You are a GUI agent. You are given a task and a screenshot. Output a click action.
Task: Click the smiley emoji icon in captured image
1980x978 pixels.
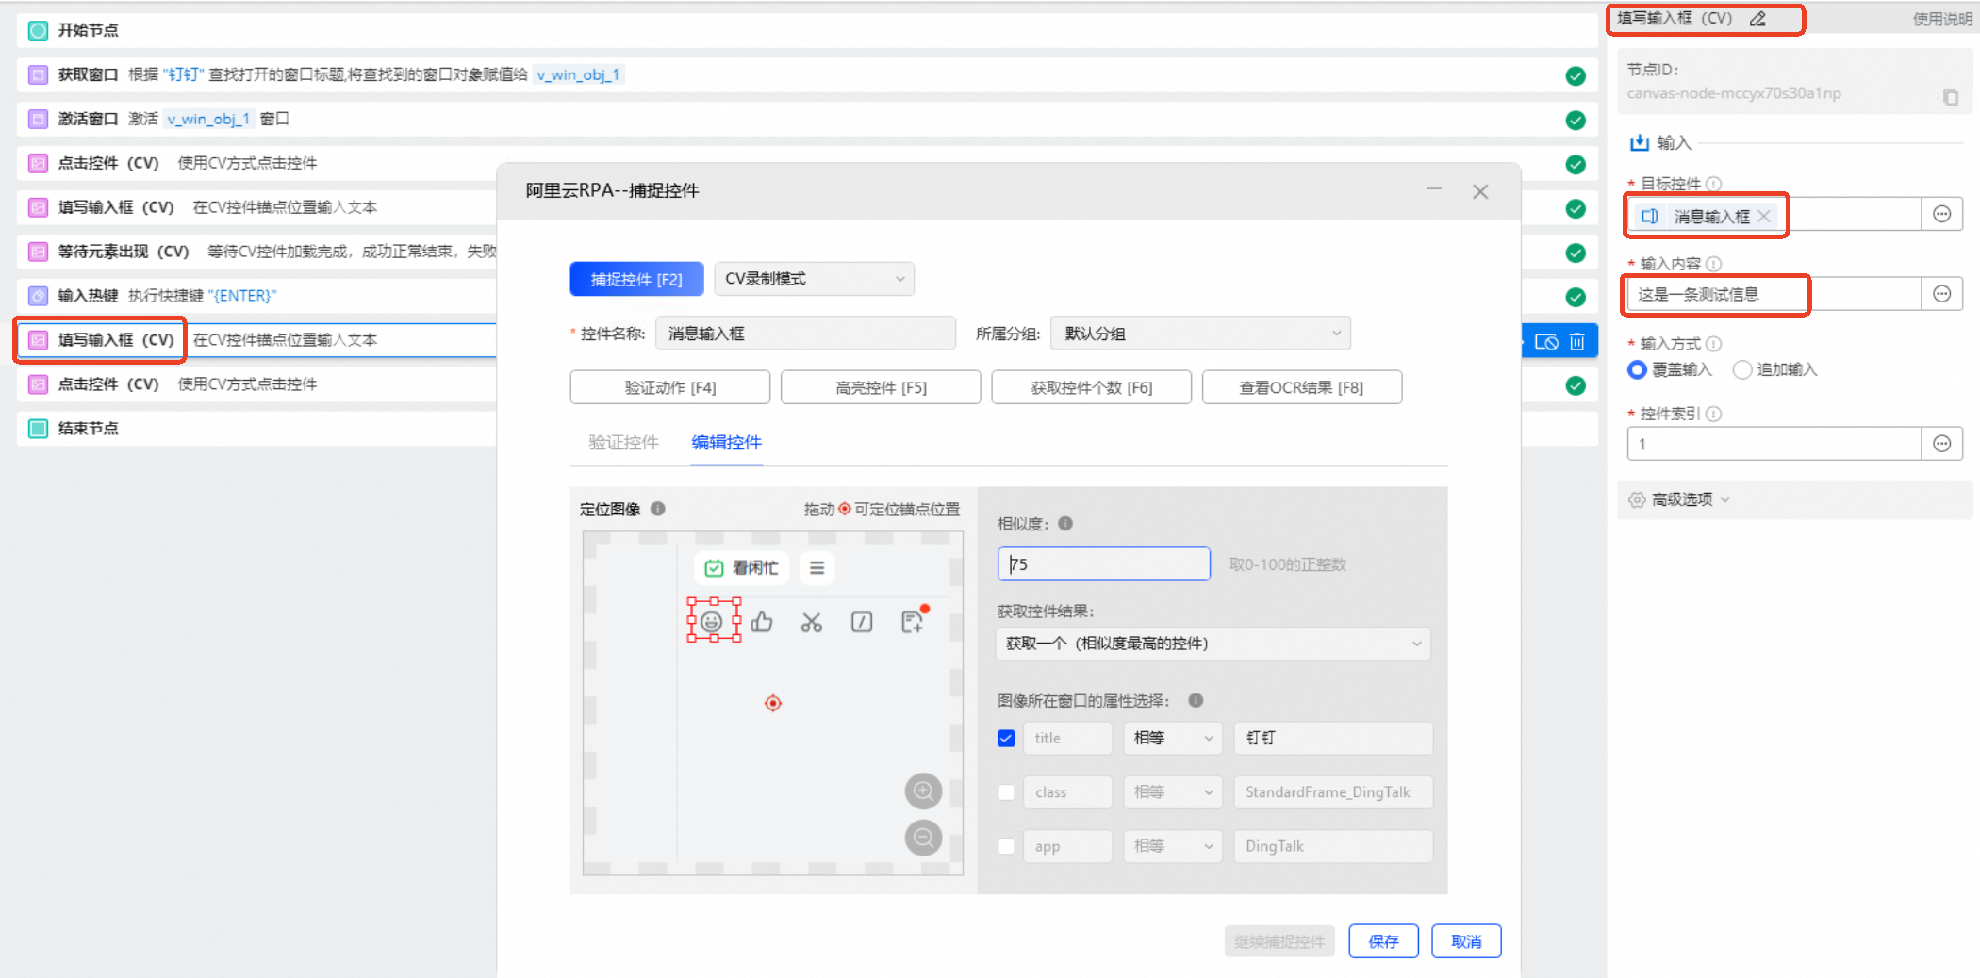(712, 622)
